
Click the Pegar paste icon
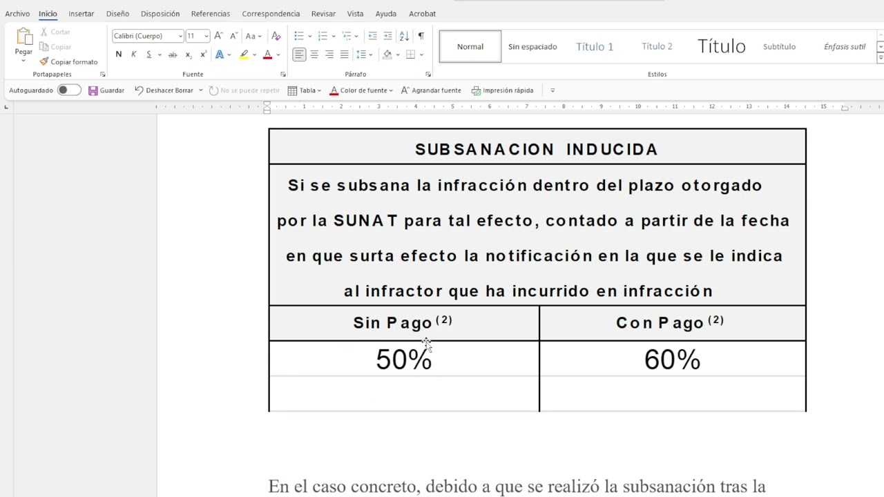click(x=23, y=37)
